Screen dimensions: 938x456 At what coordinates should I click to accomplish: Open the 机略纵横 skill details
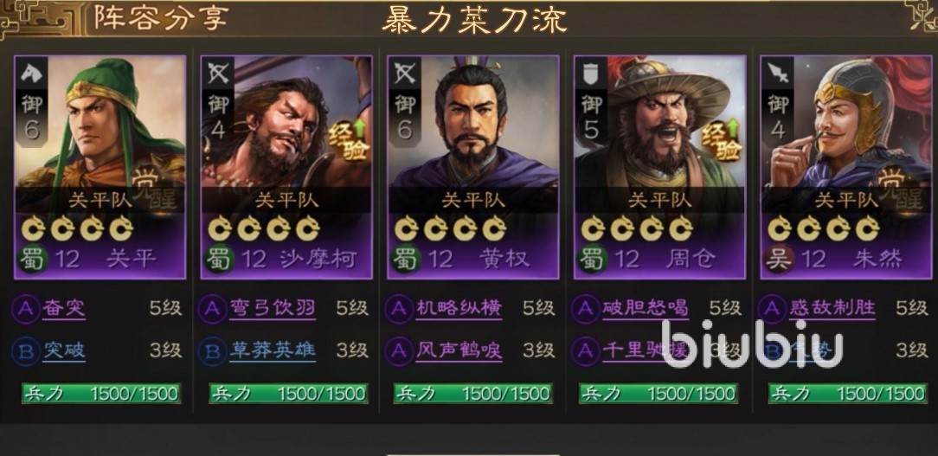(459, 309)
